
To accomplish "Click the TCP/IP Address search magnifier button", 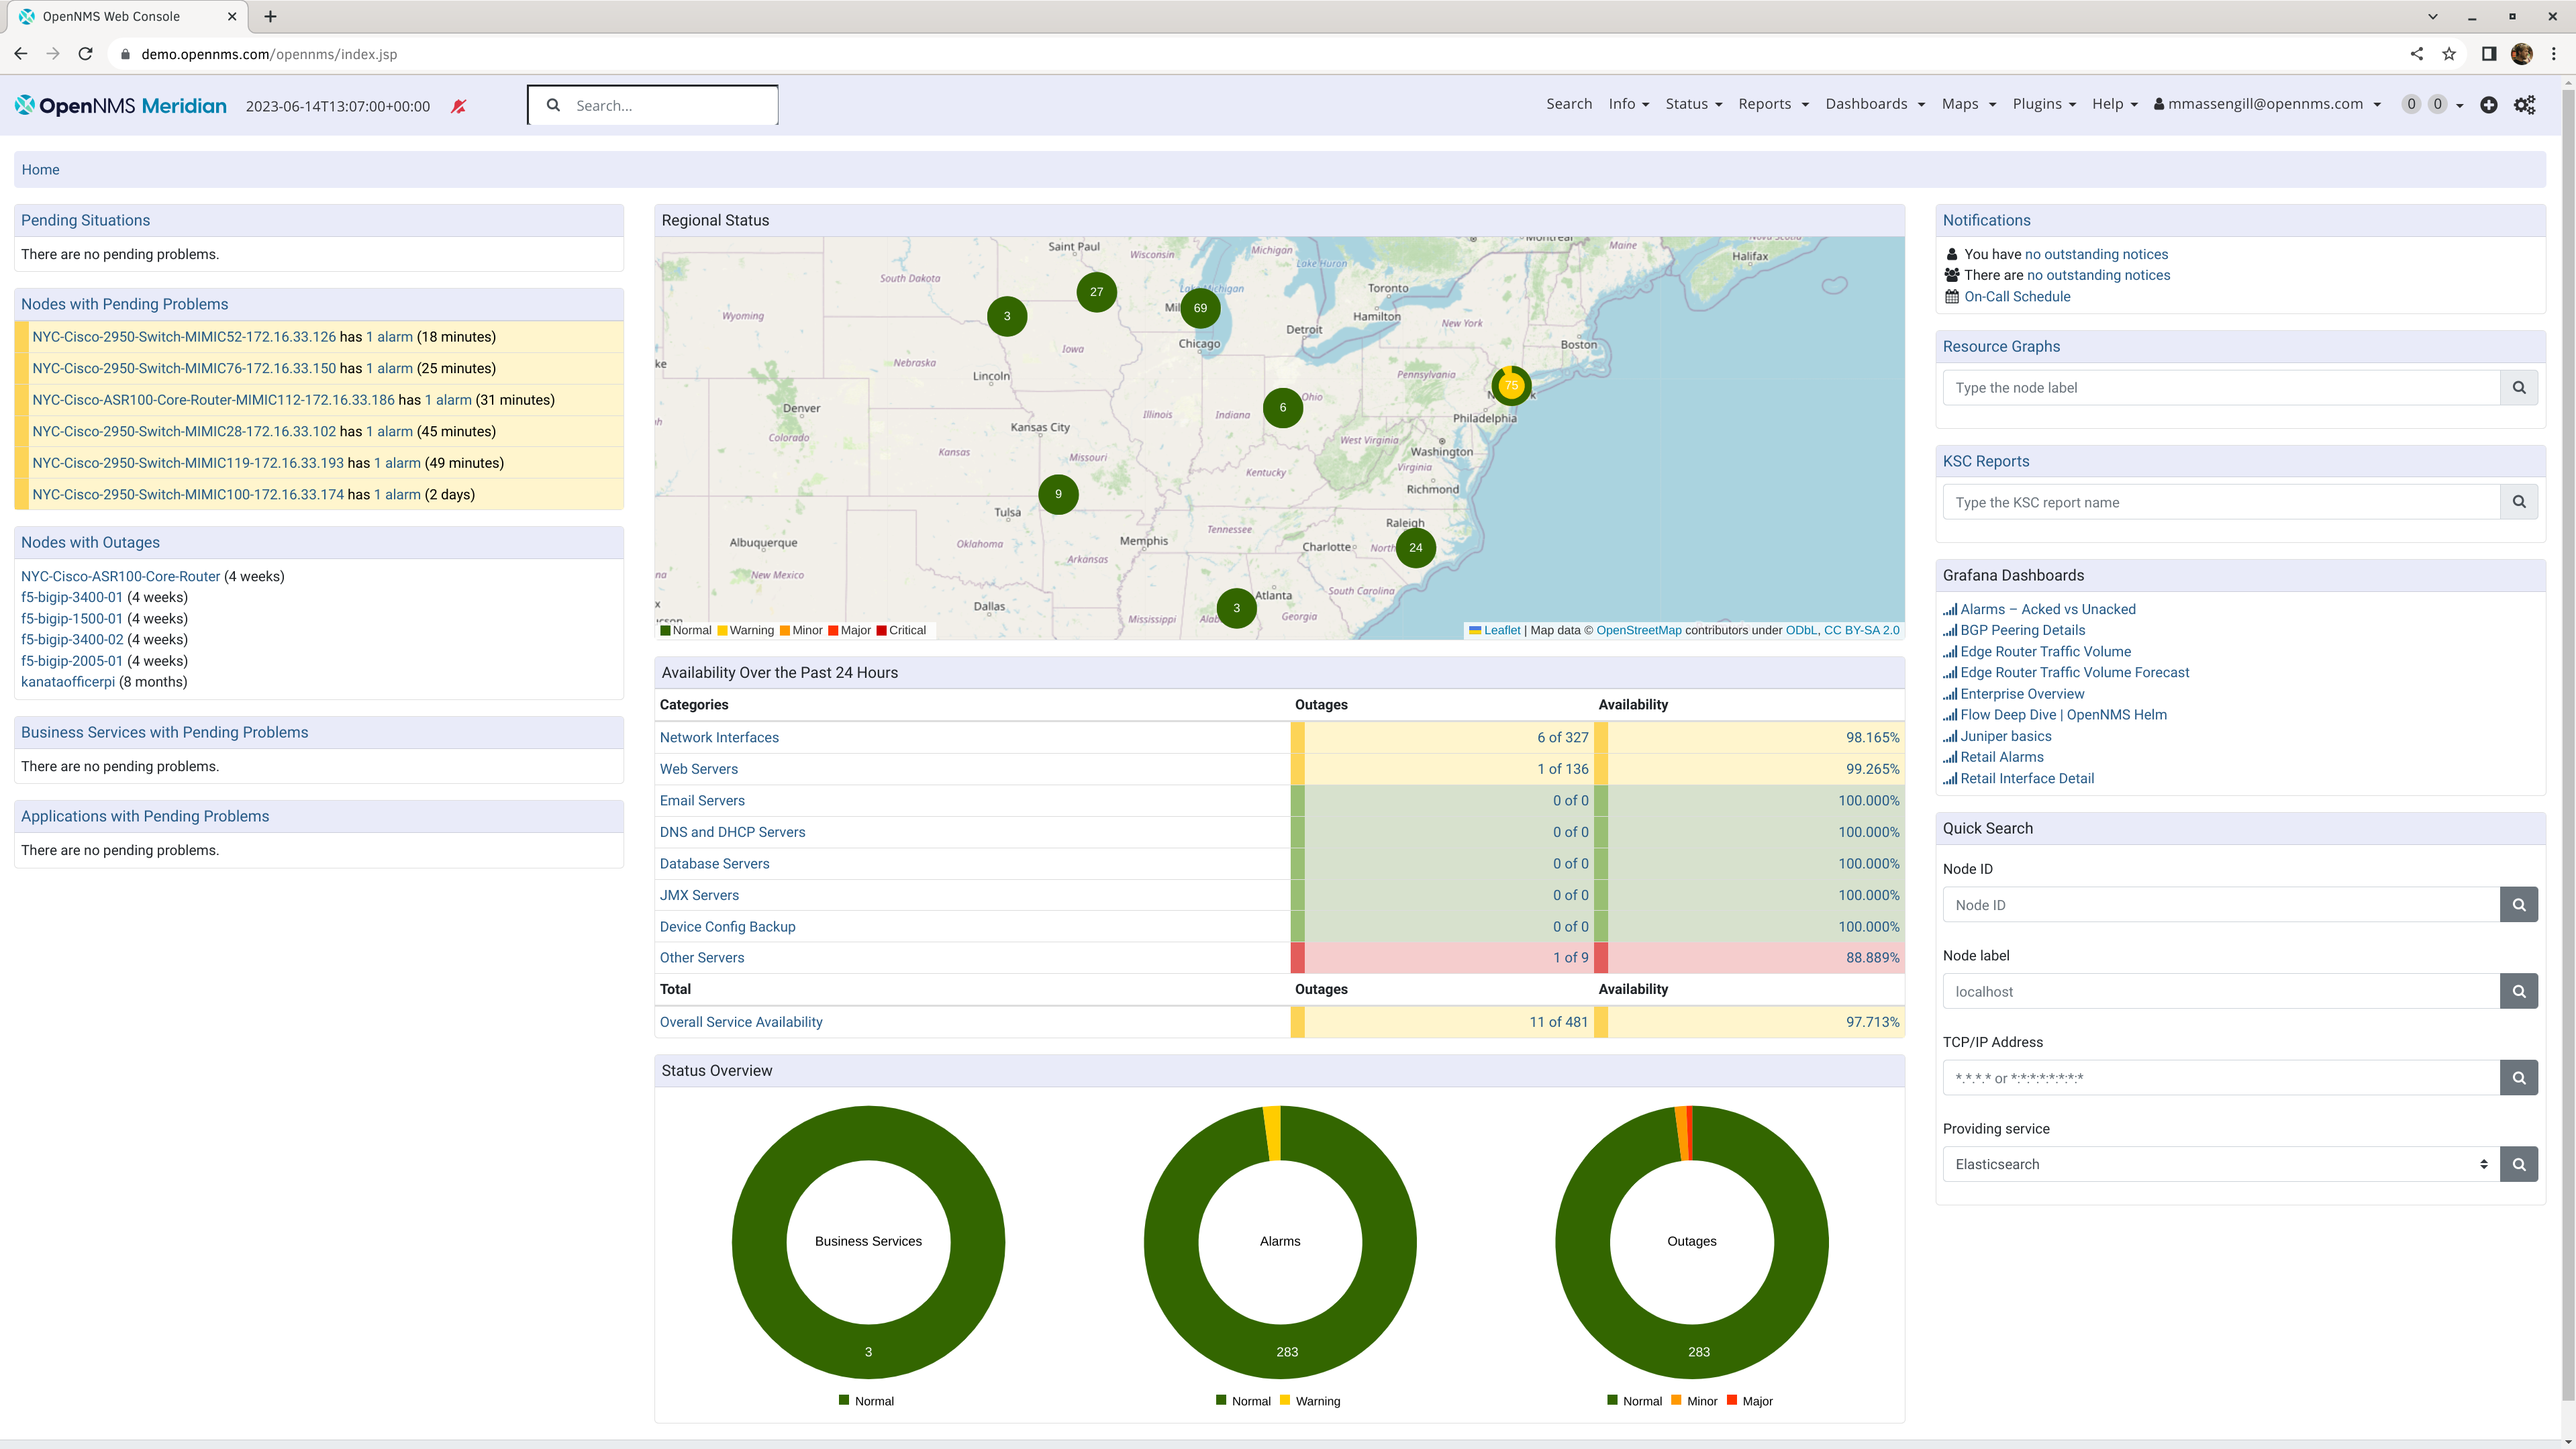I will (x=2519, y=1078).
